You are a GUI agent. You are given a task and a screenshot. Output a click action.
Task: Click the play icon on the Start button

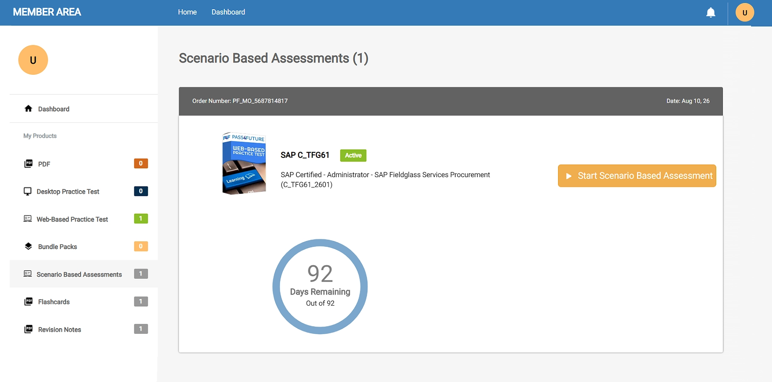(x=569, y=176)
